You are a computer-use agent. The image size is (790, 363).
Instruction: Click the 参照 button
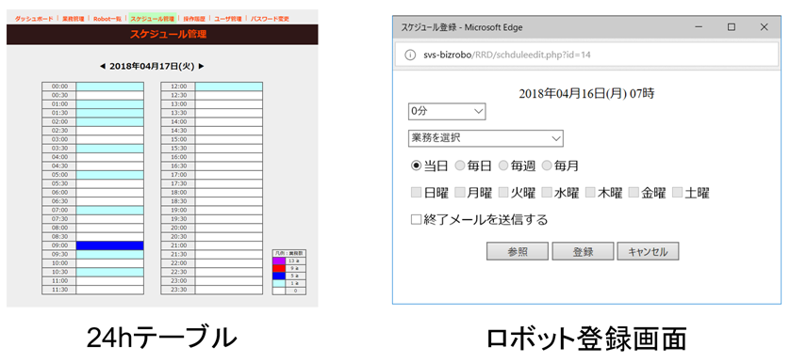point(518,251)
